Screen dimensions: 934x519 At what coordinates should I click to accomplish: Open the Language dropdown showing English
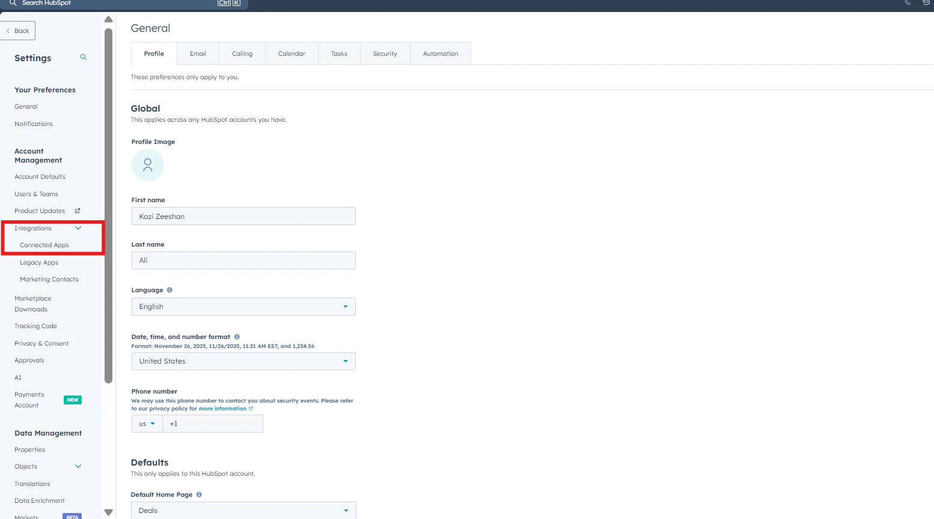(243, 307)
